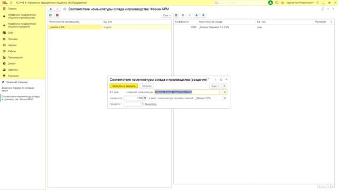Open the main menu icon next to the 1C logo
The image size is (338, 190).
click(11, 3)
